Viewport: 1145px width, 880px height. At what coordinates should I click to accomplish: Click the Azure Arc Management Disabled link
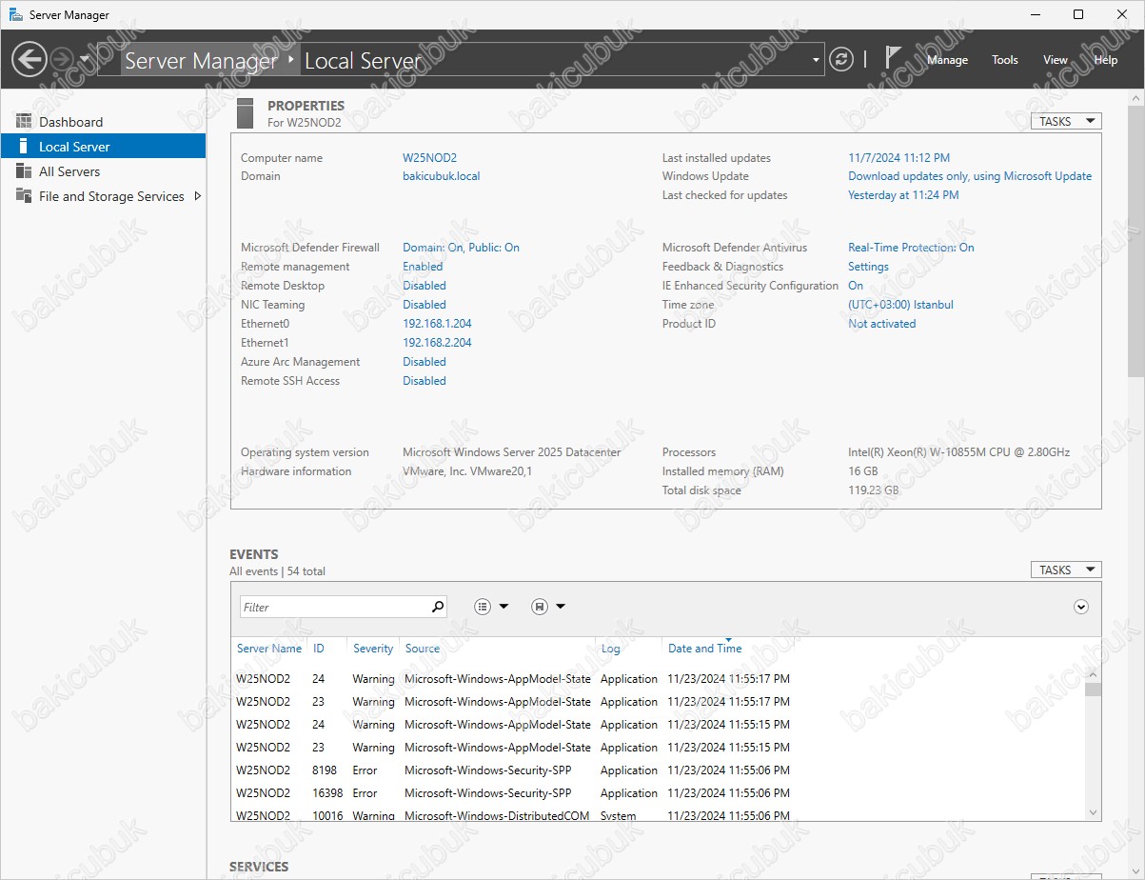tap(424, 362)
